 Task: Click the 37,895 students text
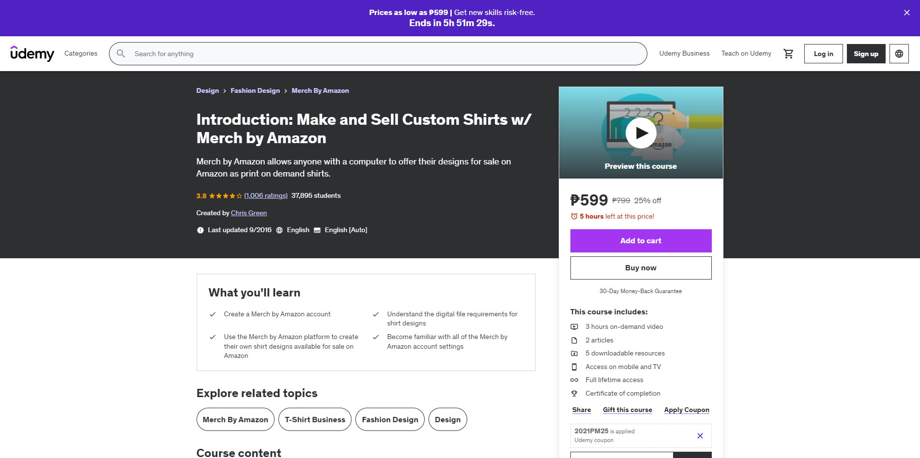point(316,195)
